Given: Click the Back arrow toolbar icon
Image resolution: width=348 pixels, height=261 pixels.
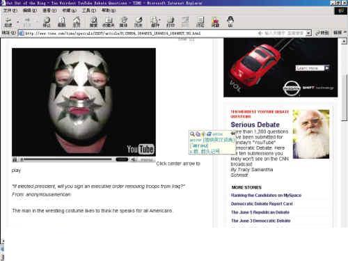Looking at the screenshot, I should (x=8, y=22).
